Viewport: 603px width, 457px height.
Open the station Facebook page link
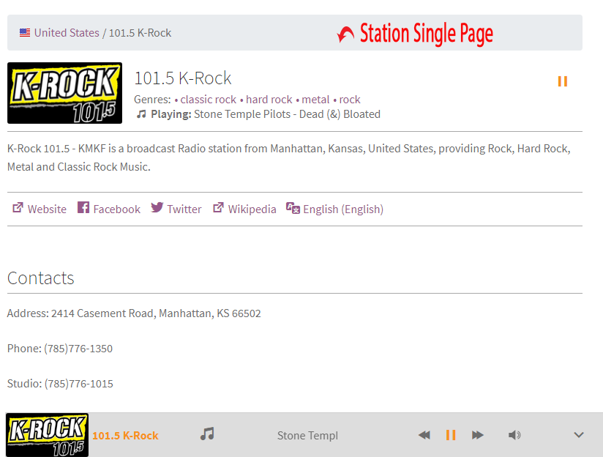click(116, 209)
